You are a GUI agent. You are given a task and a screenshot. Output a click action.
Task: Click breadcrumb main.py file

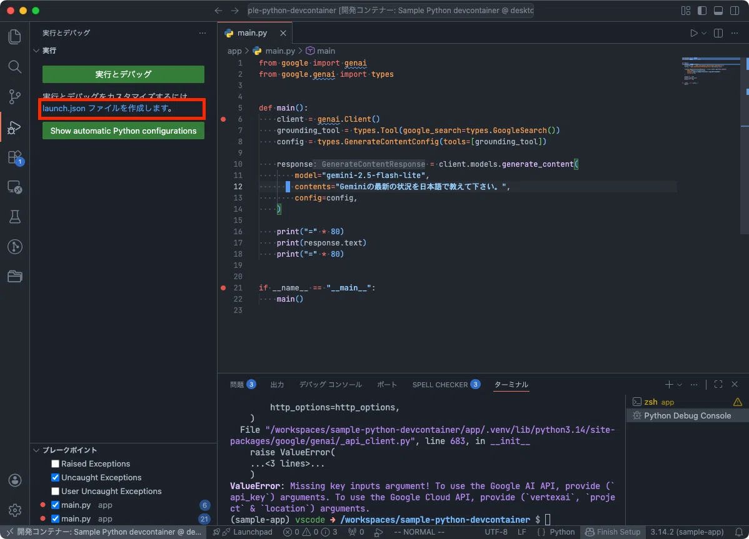[x=274, y=51]
